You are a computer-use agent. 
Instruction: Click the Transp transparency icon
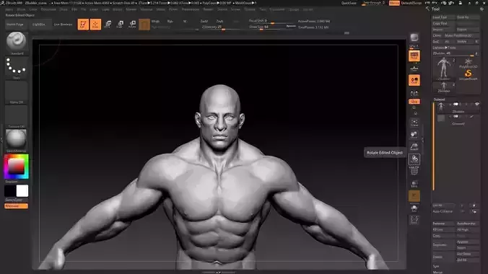pyautogui.click(x=414, y=184)
